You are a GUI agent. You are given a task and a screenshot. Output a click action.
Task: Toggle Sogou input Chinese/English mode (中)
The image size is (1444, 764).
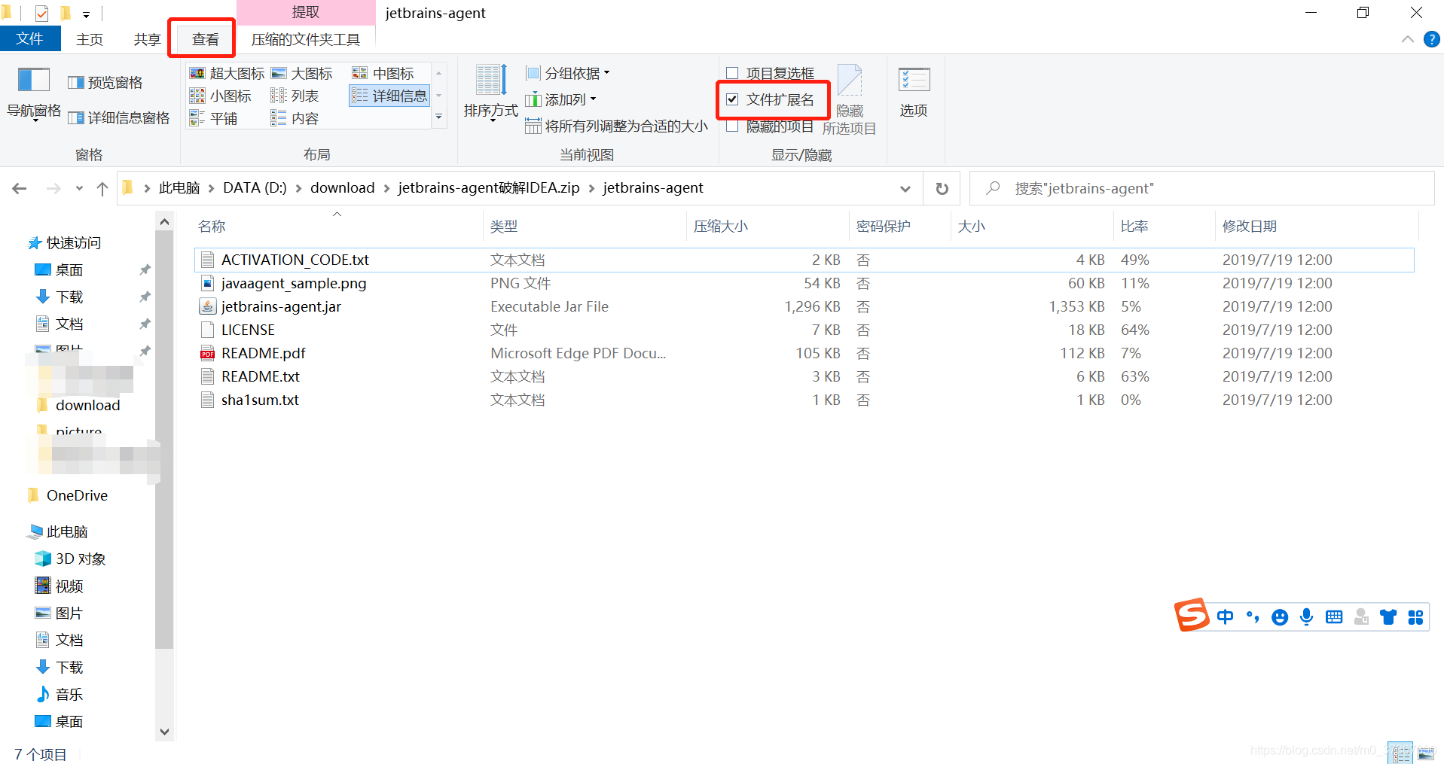(1225, 617)
